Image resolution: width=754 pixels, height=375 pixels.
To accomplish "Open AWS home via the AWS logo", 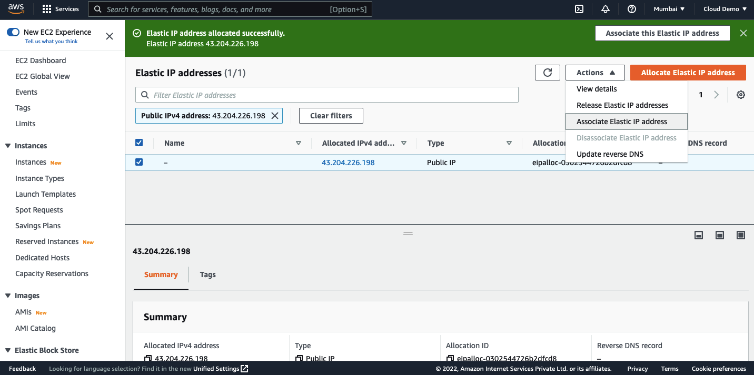I will coord(16,9).
